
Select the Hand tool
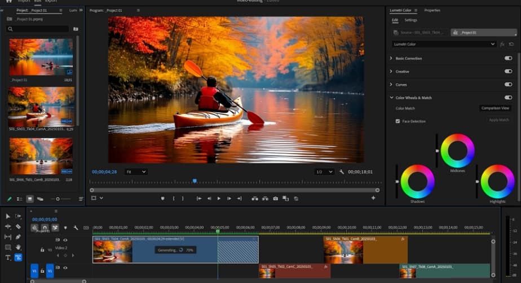click(18, 247)
